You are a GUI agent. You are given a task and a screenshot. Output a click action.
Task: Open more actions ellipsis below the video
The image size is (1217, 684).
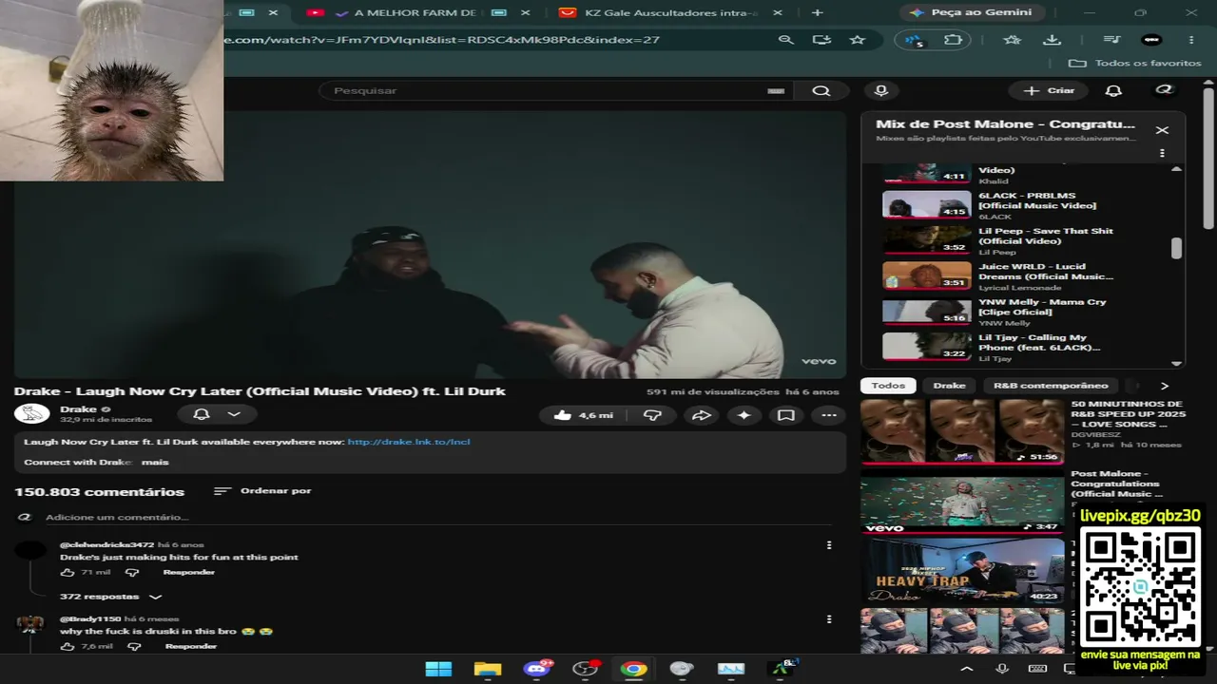829,415
